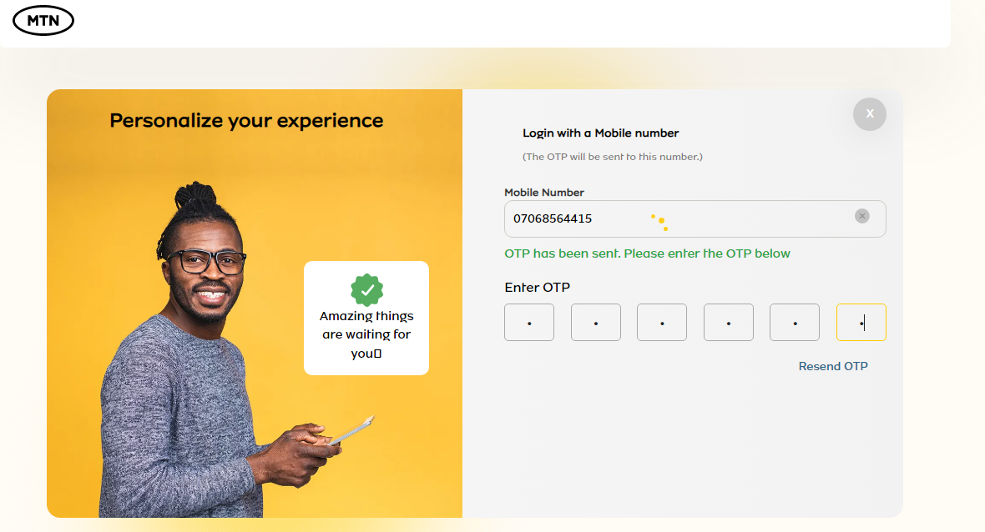The image size is (985, 532).
Task: Click the 'Personalize your experience' heading
Action: click(x=246, y=120)
